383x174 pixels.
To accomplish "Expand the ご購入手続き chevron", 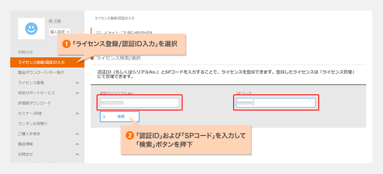I will tap(77, 134).
